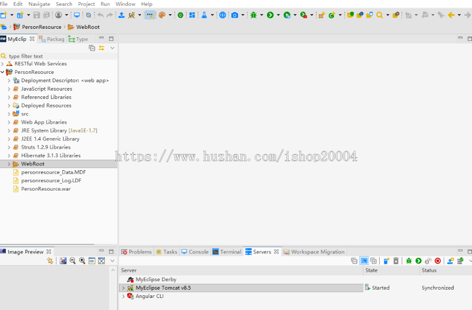Click the delete server trash icon in the Servers view
Screen dimensions: 472x310
click(396, 261)
